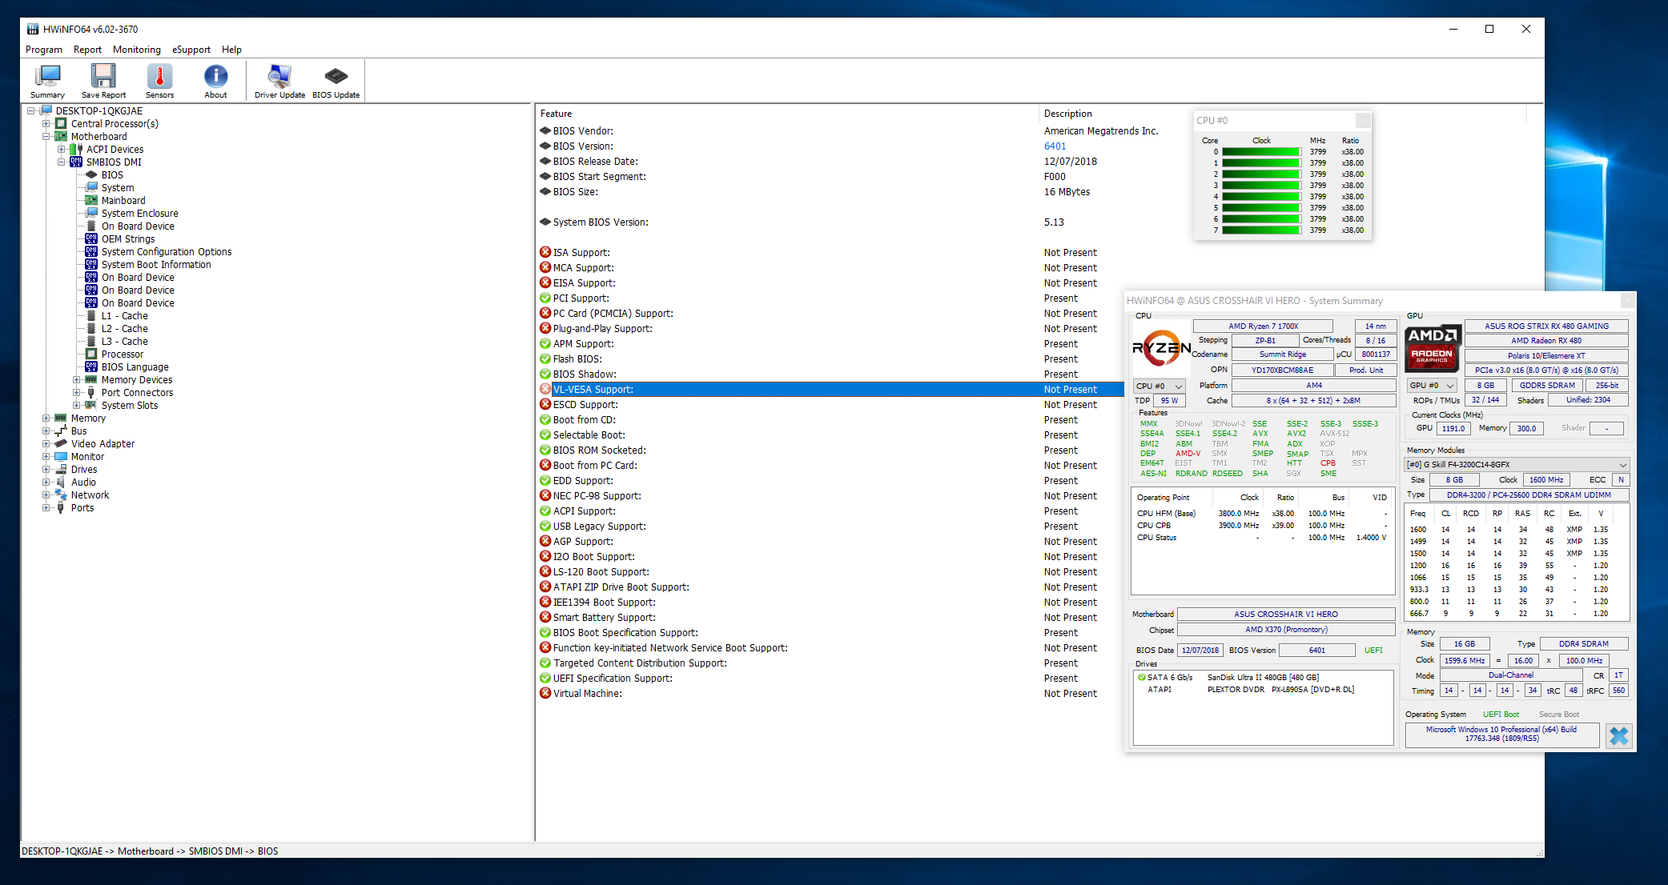Click the BIOS version 6401 link
Viewport: 1668px width, 885px height.
tap(1055, 146)
